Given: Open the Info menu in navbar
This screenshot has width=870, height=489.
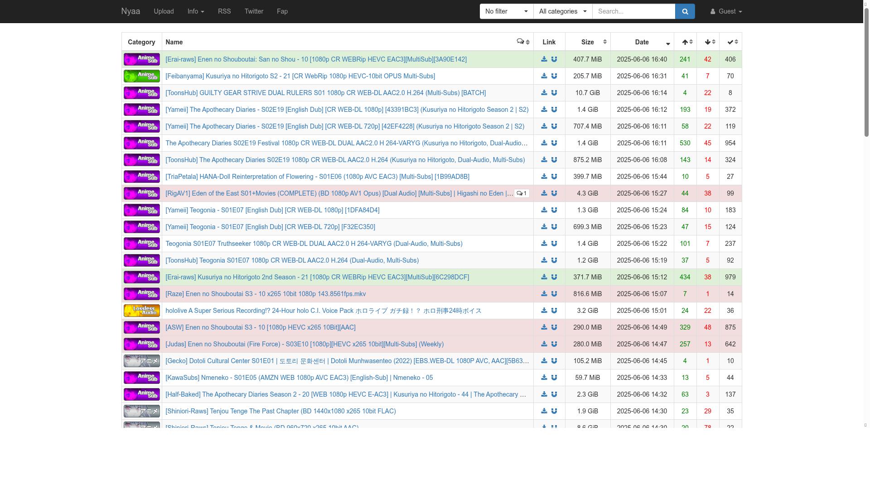Looking at the screenshot, I should 195,11.
